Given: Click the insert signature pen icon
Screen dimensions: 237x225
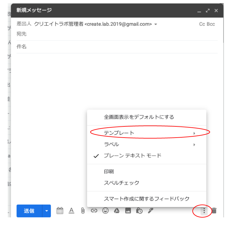Looking at the screenshot, I should point(151,211).
